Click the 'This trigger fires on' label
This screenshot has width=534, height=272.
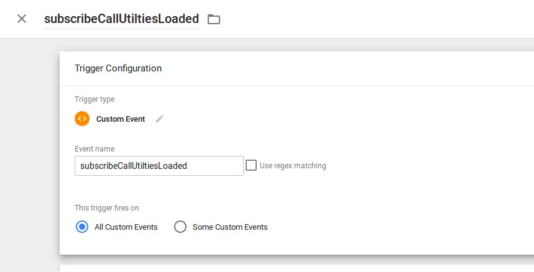(x=107, y=208)
